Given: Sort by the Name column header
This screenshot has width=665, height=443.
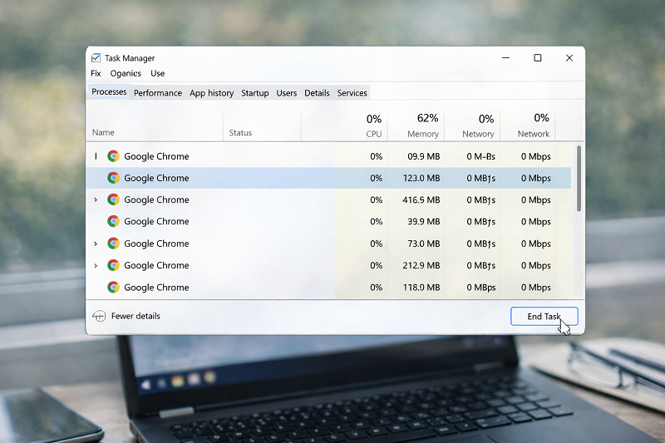Looking at the screenshot, I should 103,132.
